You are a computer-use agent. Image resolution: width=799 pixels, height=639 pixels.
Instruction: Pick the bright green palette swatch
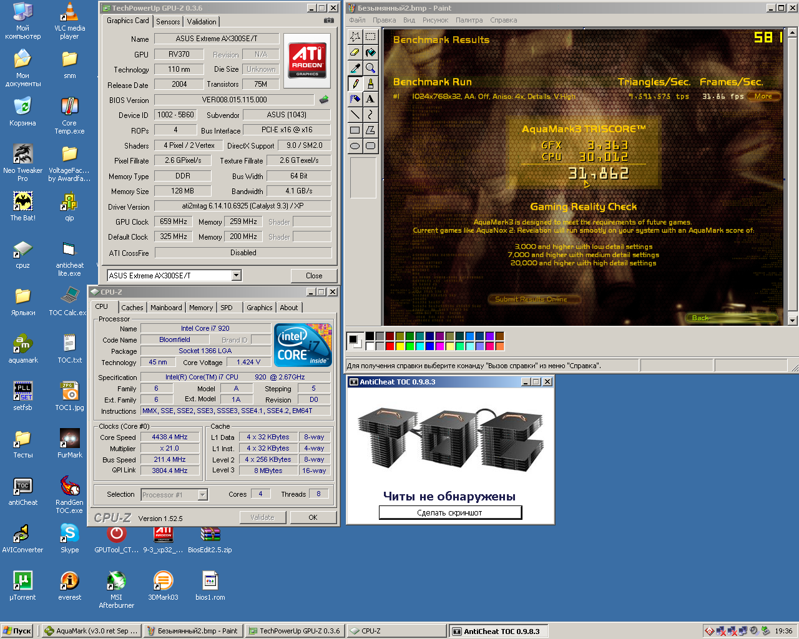tap(409, 346)
